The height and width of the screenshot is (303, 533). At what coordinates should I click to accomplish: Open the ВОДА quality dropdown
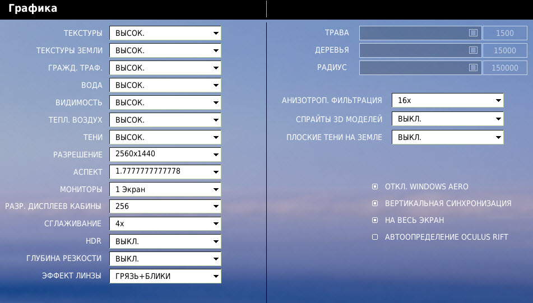165,85
